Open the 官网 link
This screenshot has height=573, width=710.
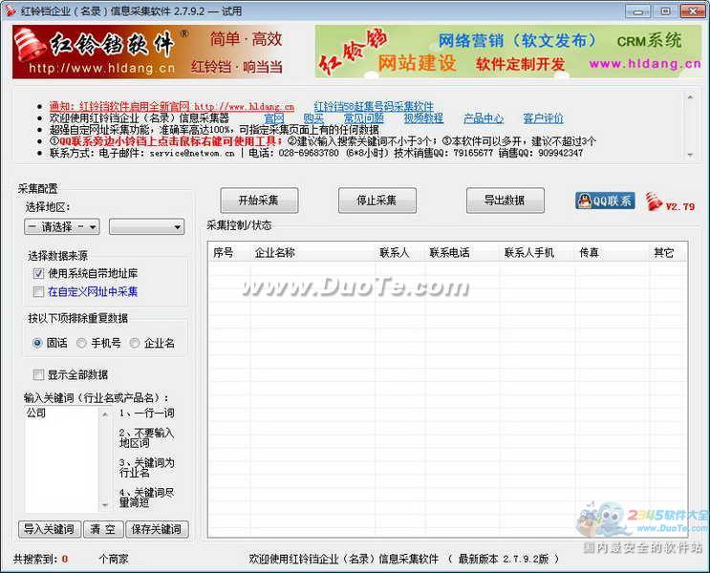[x=274, y=118]
